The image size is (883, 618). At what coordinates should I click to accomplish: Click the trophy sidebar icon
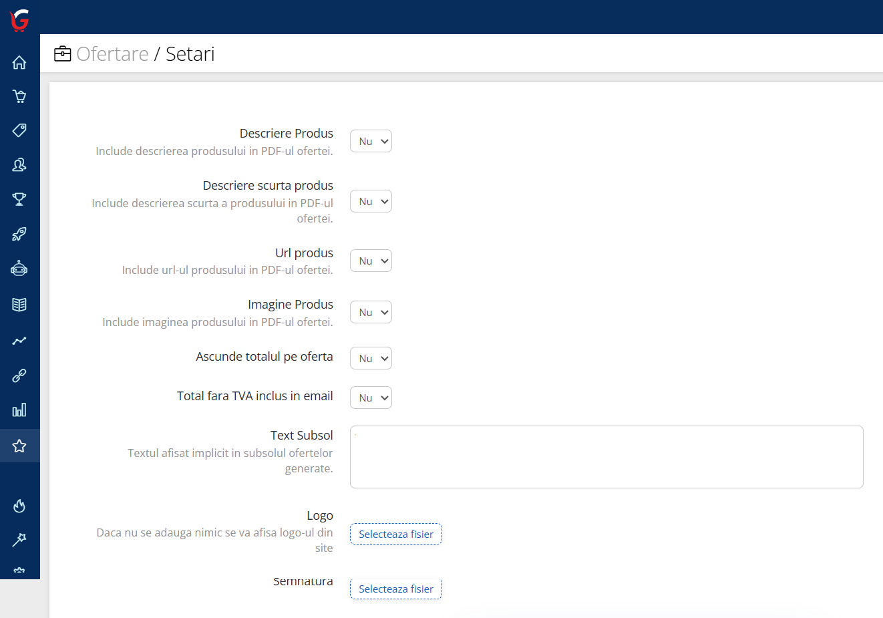click(x=19, y=199)
